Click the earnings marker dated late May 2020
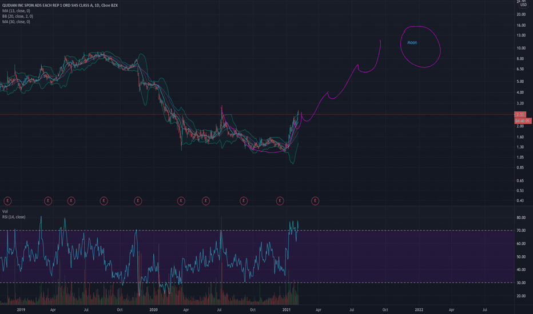The height and width of the screenshot is (314, 533). click(206, 201)
